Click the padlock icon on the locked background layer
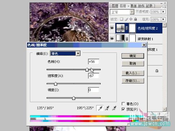This screenshot has width=175, height=131. pyautogui.click(x=157, y=71)
